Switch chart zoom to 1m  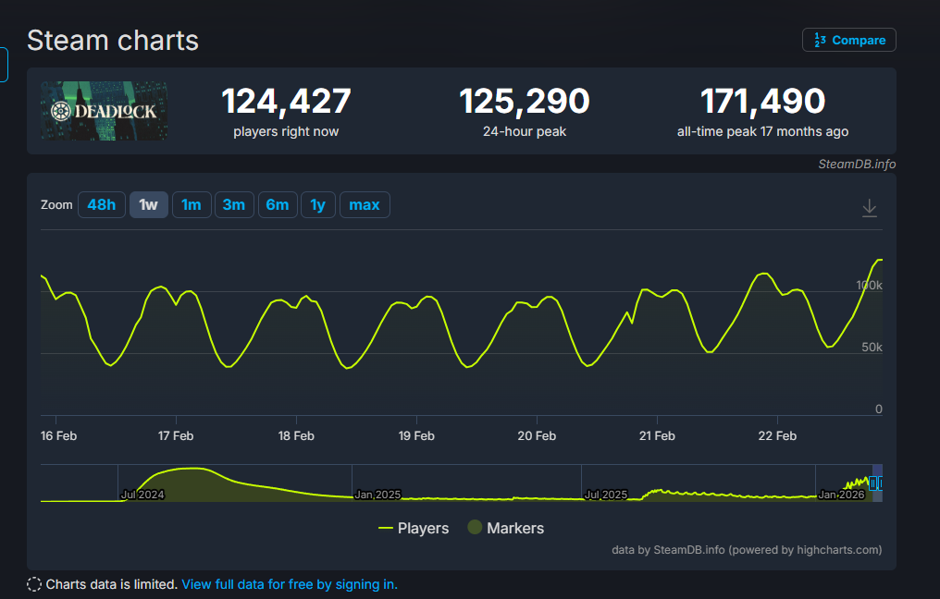tap(192, 205)
